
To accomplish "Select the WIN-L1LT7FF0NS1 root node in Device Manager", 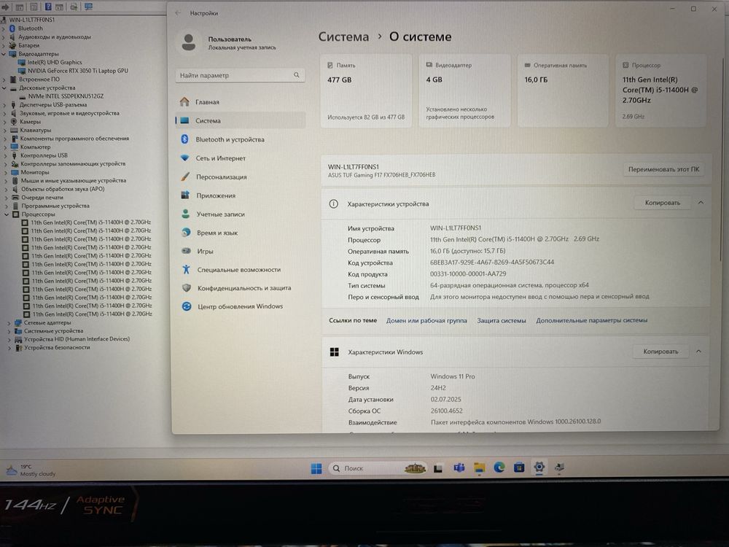I will point(31,20).
